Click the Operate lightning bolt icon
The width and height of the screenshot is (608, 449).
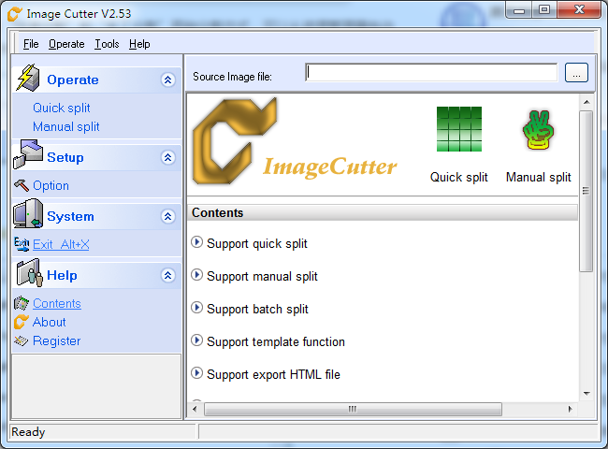coord(28,78)
